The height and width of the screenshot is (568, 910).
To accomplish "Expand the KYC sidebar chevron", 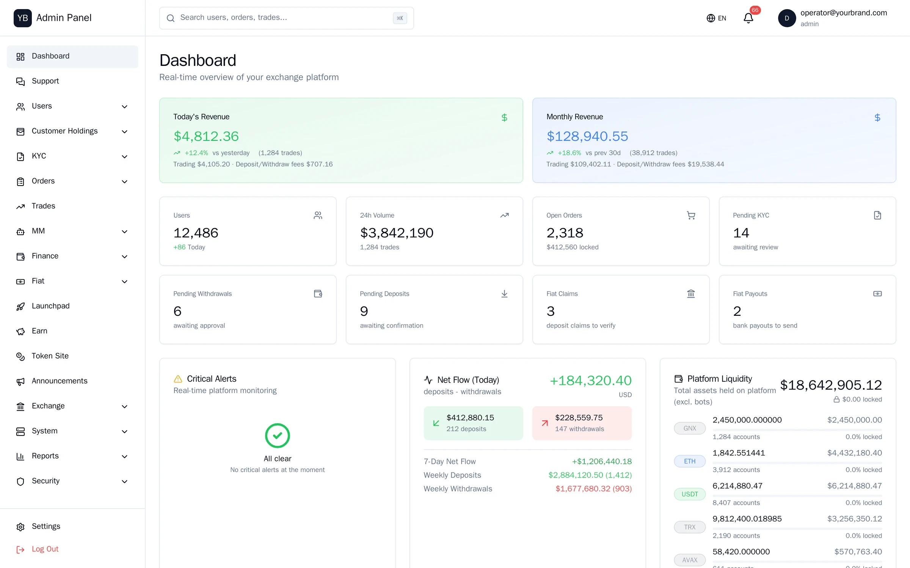I will point(124,157).
